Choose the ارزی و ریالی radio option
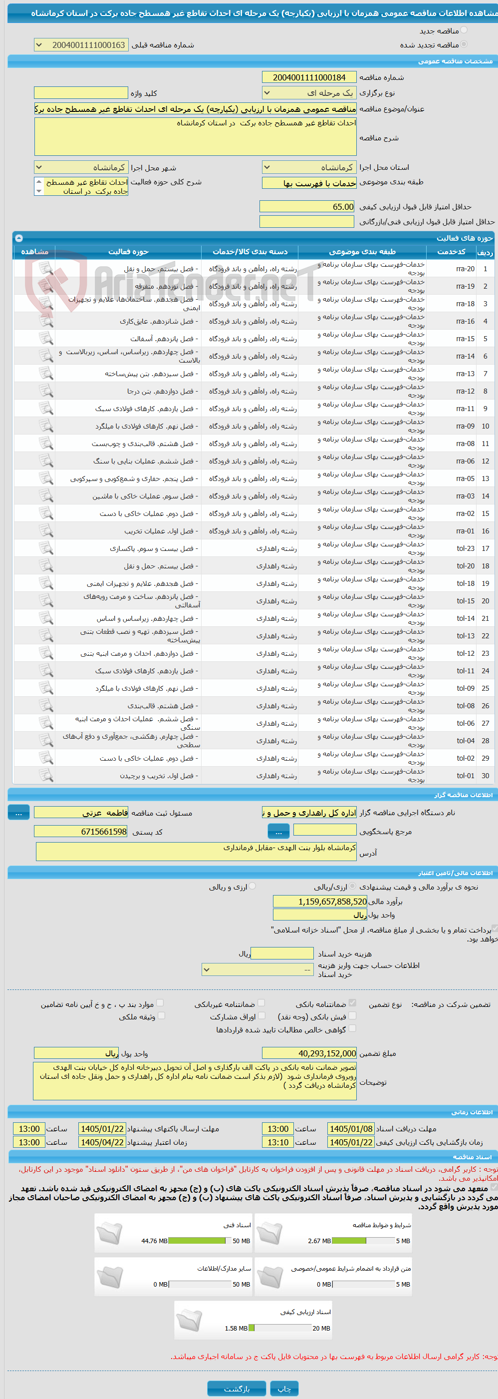This screenshot has width=498, height=1399. pyautogui.click(x=252, y=887)
